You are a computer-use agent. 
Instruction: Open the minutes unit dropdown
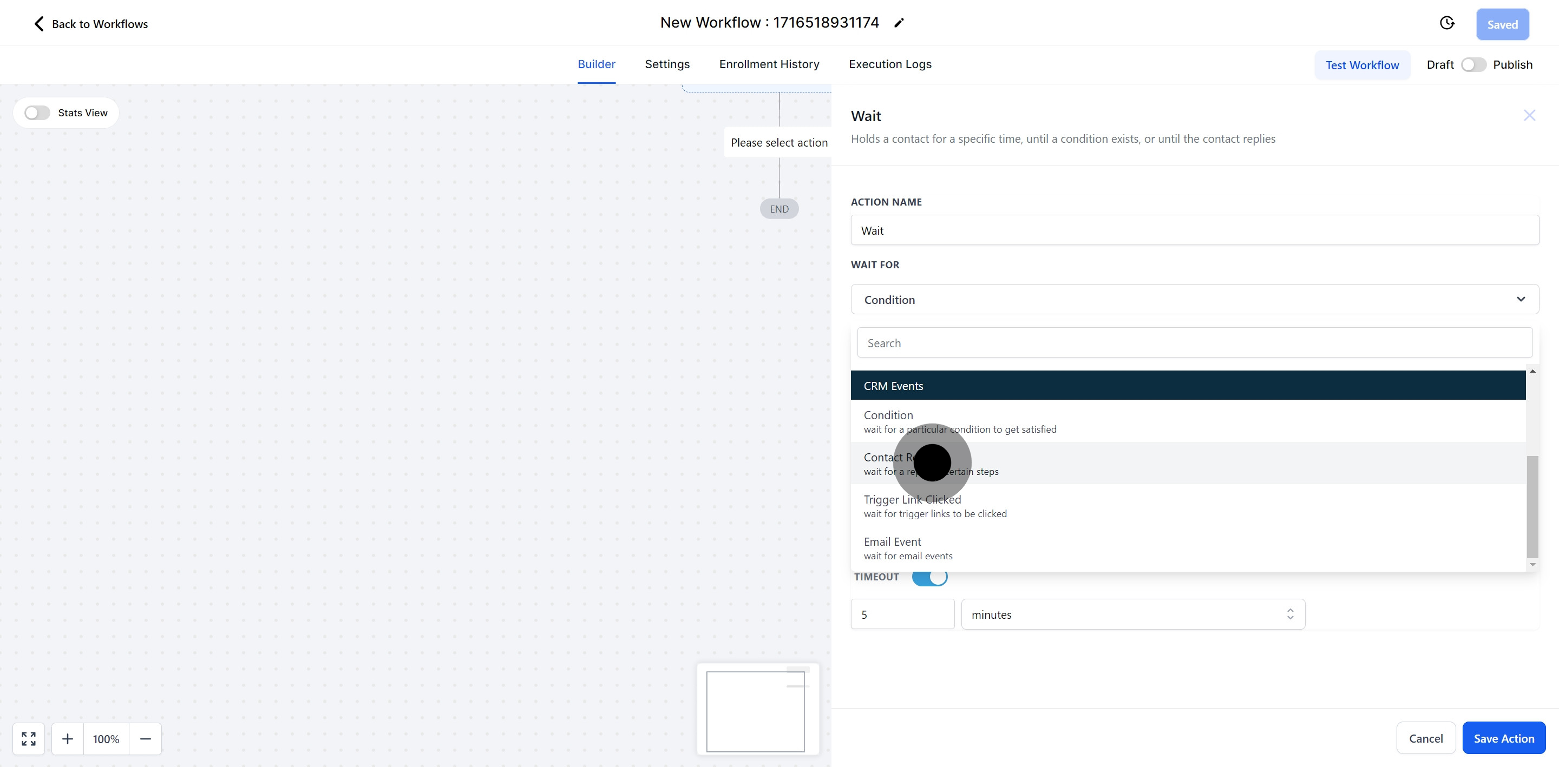click(1132, 614)
